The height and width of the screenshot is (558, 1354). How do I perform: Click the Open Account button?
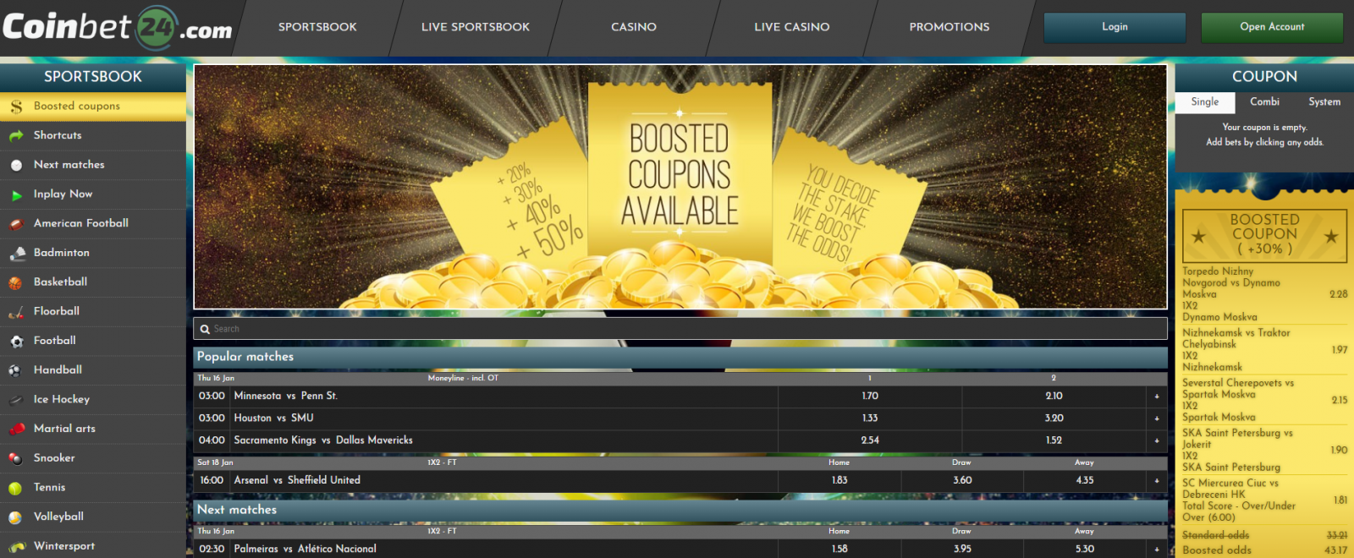point(1272,27)
